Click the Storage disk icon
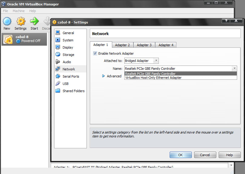The height and width of the screenshot is (174, 245). (x=58, y=54)
